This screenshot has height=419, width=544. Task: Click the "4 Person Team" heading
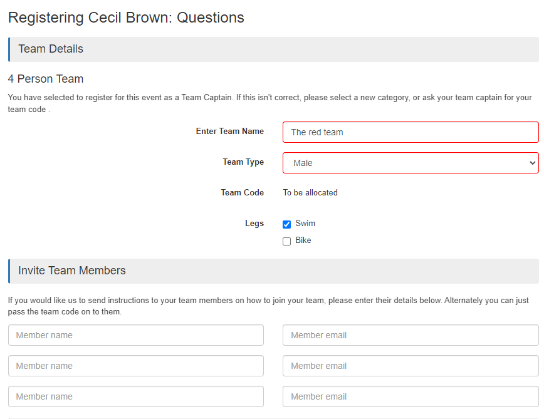46,79
